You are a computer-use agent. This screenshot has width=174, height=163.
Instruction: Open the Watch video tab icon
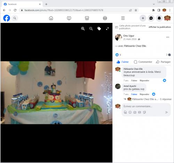[x=69, y=18]
